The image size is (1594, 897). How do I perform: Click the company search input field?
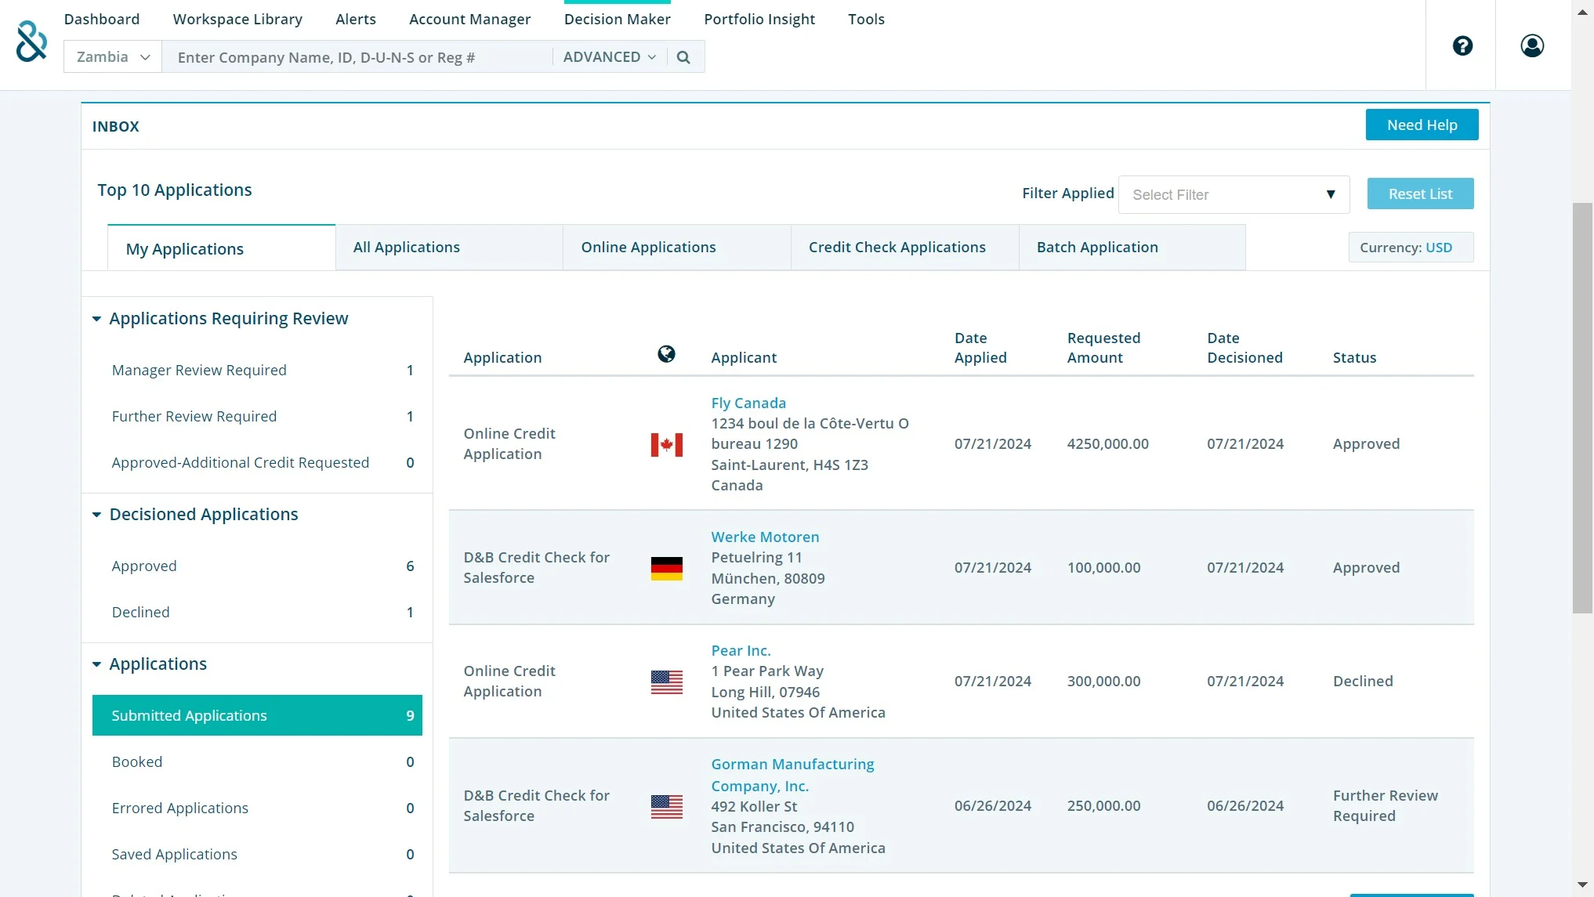pos(357,57)
